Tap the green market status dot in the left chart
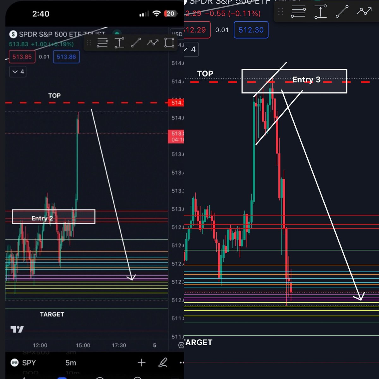Image resolution: width=379 pixels, height=379 pixels. [x=117, y=33]
